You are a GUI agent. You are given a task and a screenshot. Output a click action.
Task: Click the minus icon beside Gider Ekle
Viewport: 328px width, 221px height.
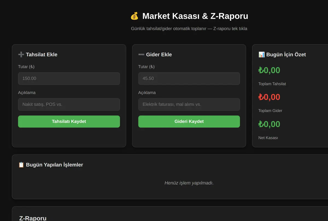click(x=141, y=55)
